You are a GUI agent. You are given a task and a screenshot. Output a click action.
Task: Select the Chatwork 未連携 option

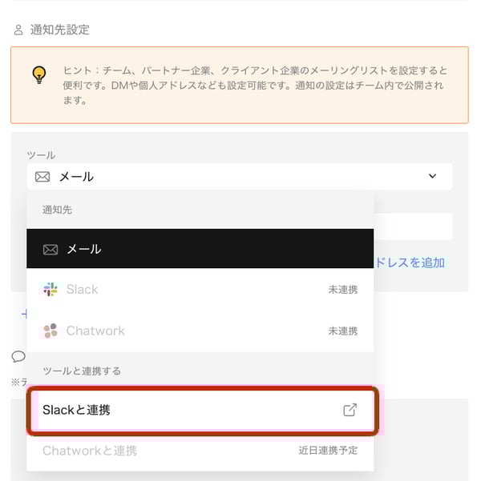coord(200,331)
